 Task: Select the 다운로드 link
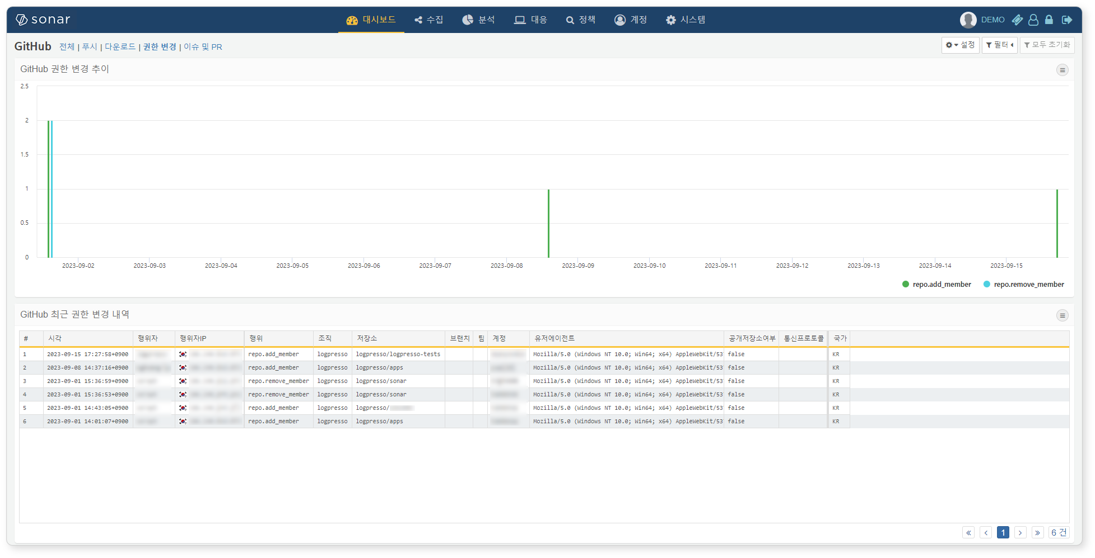[120, 46]
